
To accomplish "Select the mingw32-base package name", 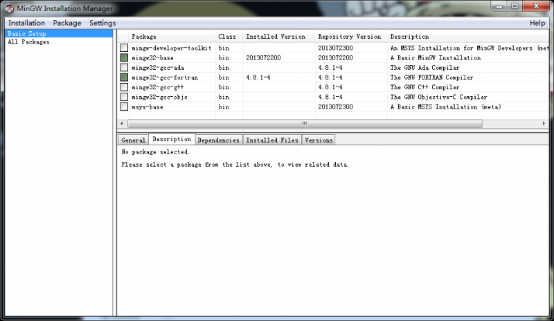I will pyautogui.click(x=152, y=58).
